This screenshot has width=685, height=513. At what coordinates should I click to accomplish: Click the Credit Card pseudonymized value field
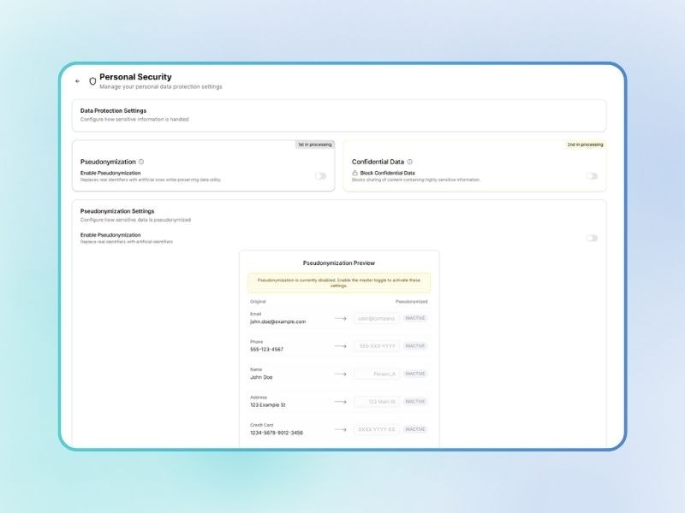377,429
